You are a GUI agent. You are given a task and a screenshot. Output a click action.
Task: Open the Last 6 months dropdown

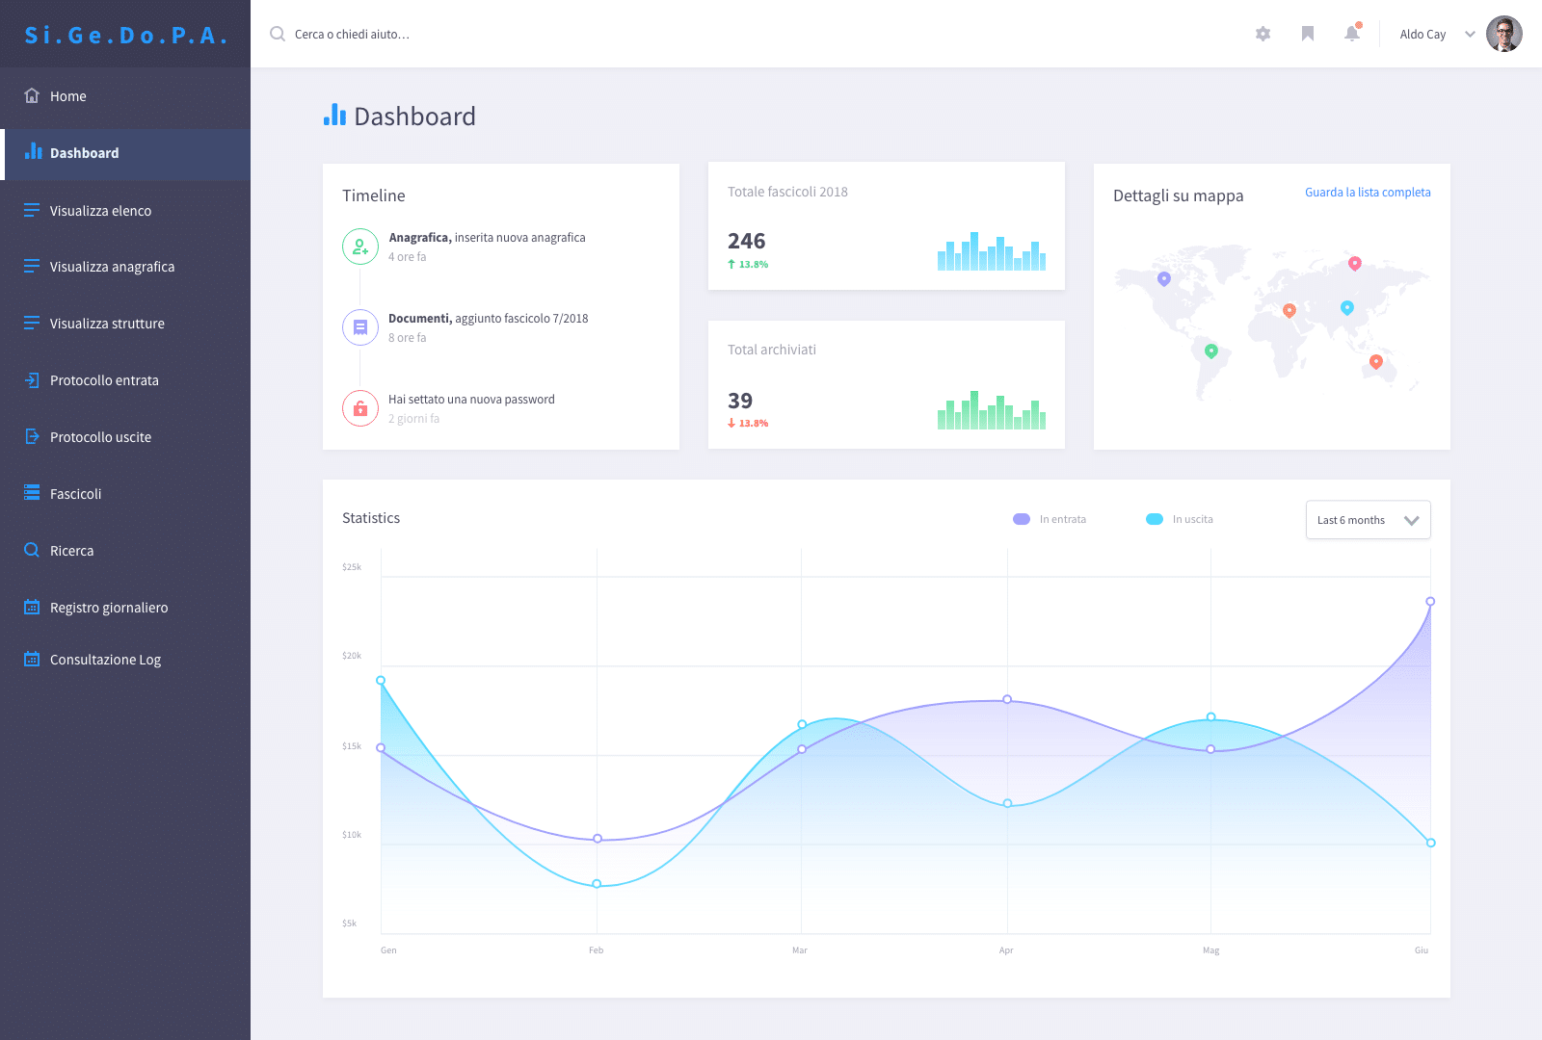coord(1368,520)
